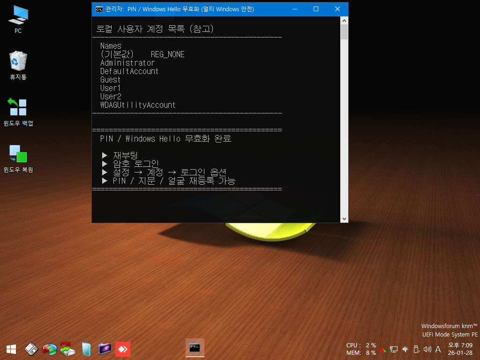Toggle the input language A indicator
This screenshot has width=480, height=360.
(x=438, y=349)
